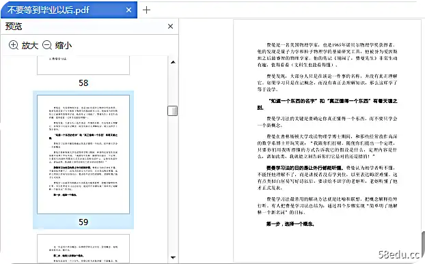Click the preview scrollbar up arrow
Viewport: 425px width, 264px height.
pos(173,62)
